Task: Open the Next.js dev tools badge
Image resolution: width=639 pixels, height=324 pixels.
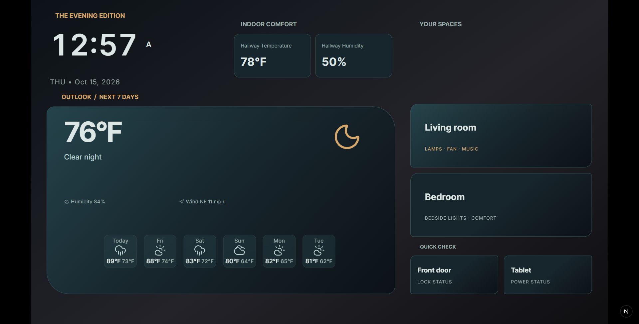Action: click(626, 311)
